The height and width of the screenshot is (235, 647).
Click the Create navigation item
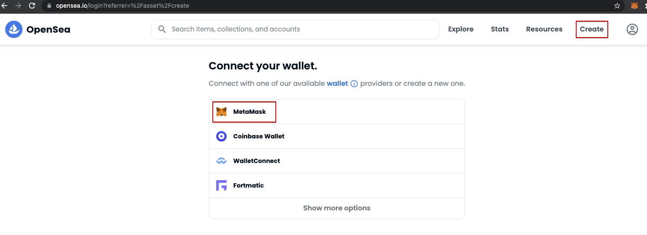(592, 29)
